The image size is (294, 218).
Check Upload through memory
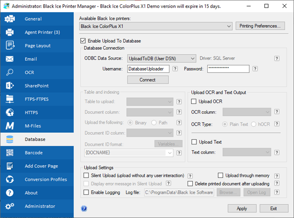(x=220, y=176)
